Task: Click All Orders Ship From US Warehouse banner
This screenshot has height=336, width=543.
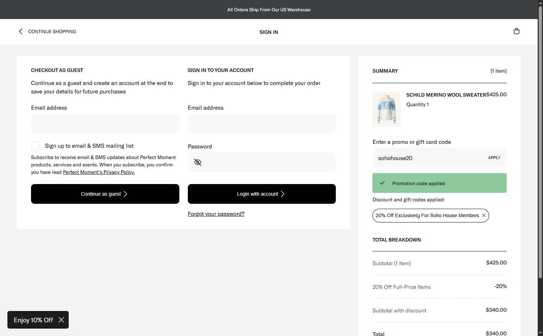Action: [x=269, y=10]
